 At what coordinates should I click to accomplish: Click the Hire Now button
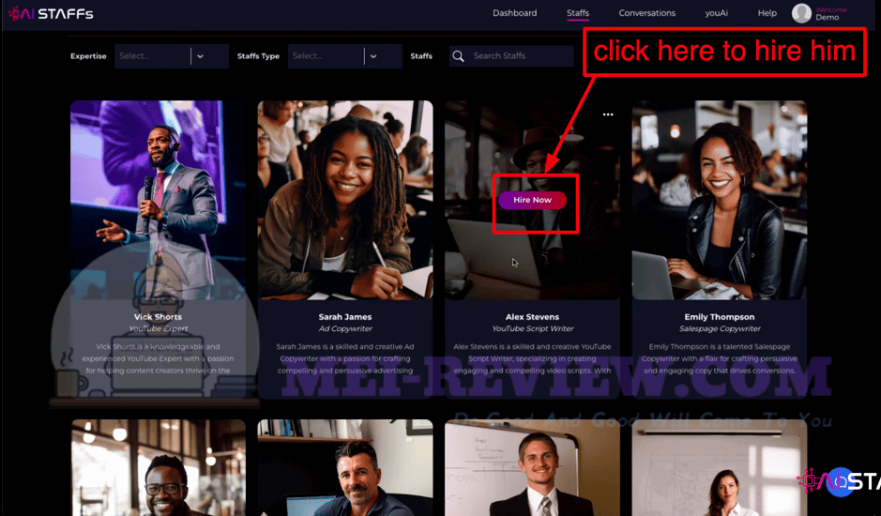[x=532, y=200]
